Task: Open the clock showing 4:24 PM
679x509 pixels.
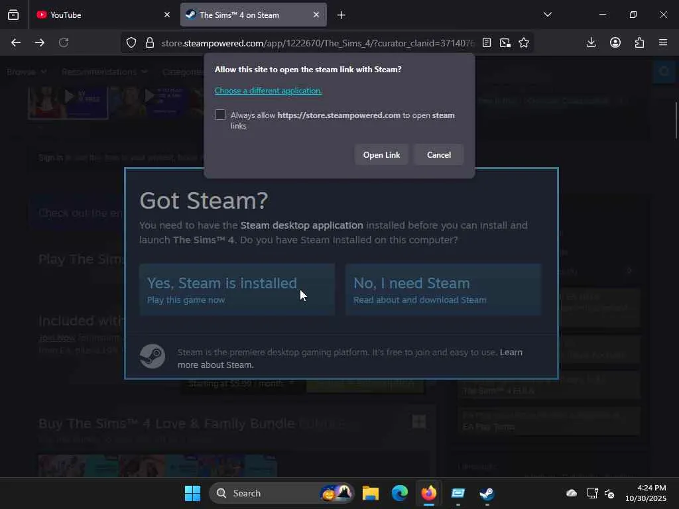Action: (x=646, y=493)
